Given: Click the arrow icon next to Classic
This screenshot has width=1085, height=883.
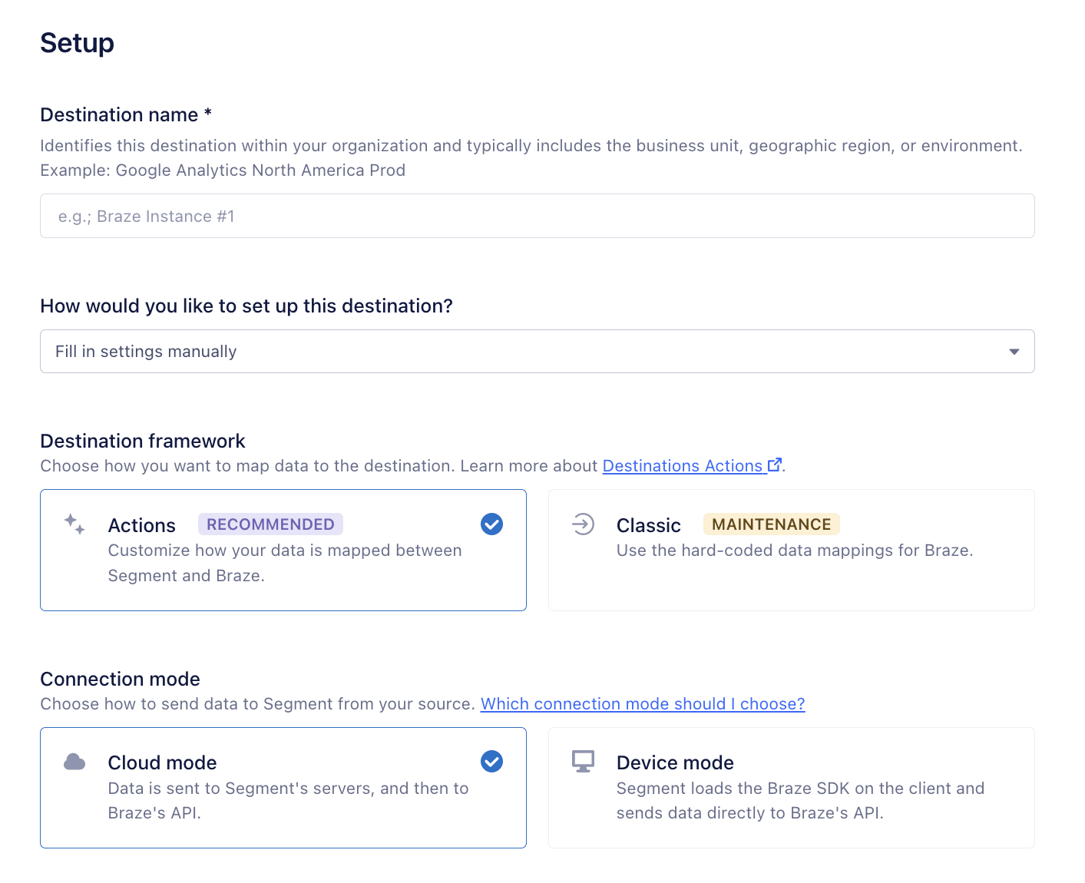Looking at the screenshot, I should click(x=583, y=524).
